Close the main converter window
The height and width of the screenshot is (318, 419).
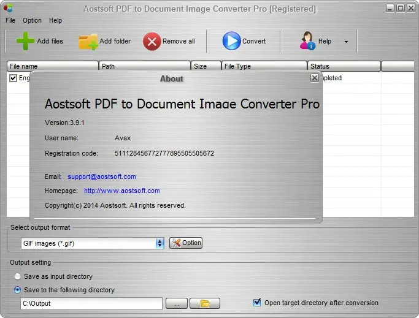point(411,8)
